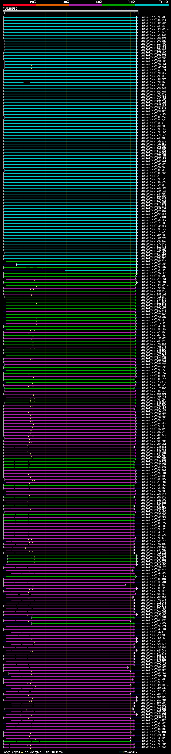Click the query end position 318
Viewport: 171px width, 754px height.
tap(135, 13)
